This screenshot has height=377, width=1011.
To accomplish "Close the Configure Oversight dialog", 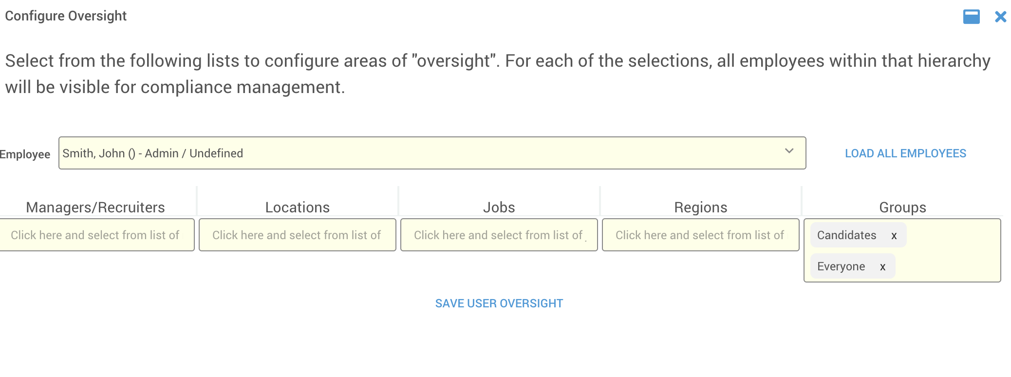I will [1000, 17].
